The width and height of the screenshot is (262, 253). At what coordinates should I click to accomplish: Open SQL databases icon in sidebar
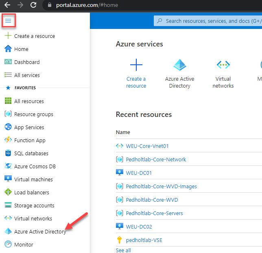[x=8, y=153]
